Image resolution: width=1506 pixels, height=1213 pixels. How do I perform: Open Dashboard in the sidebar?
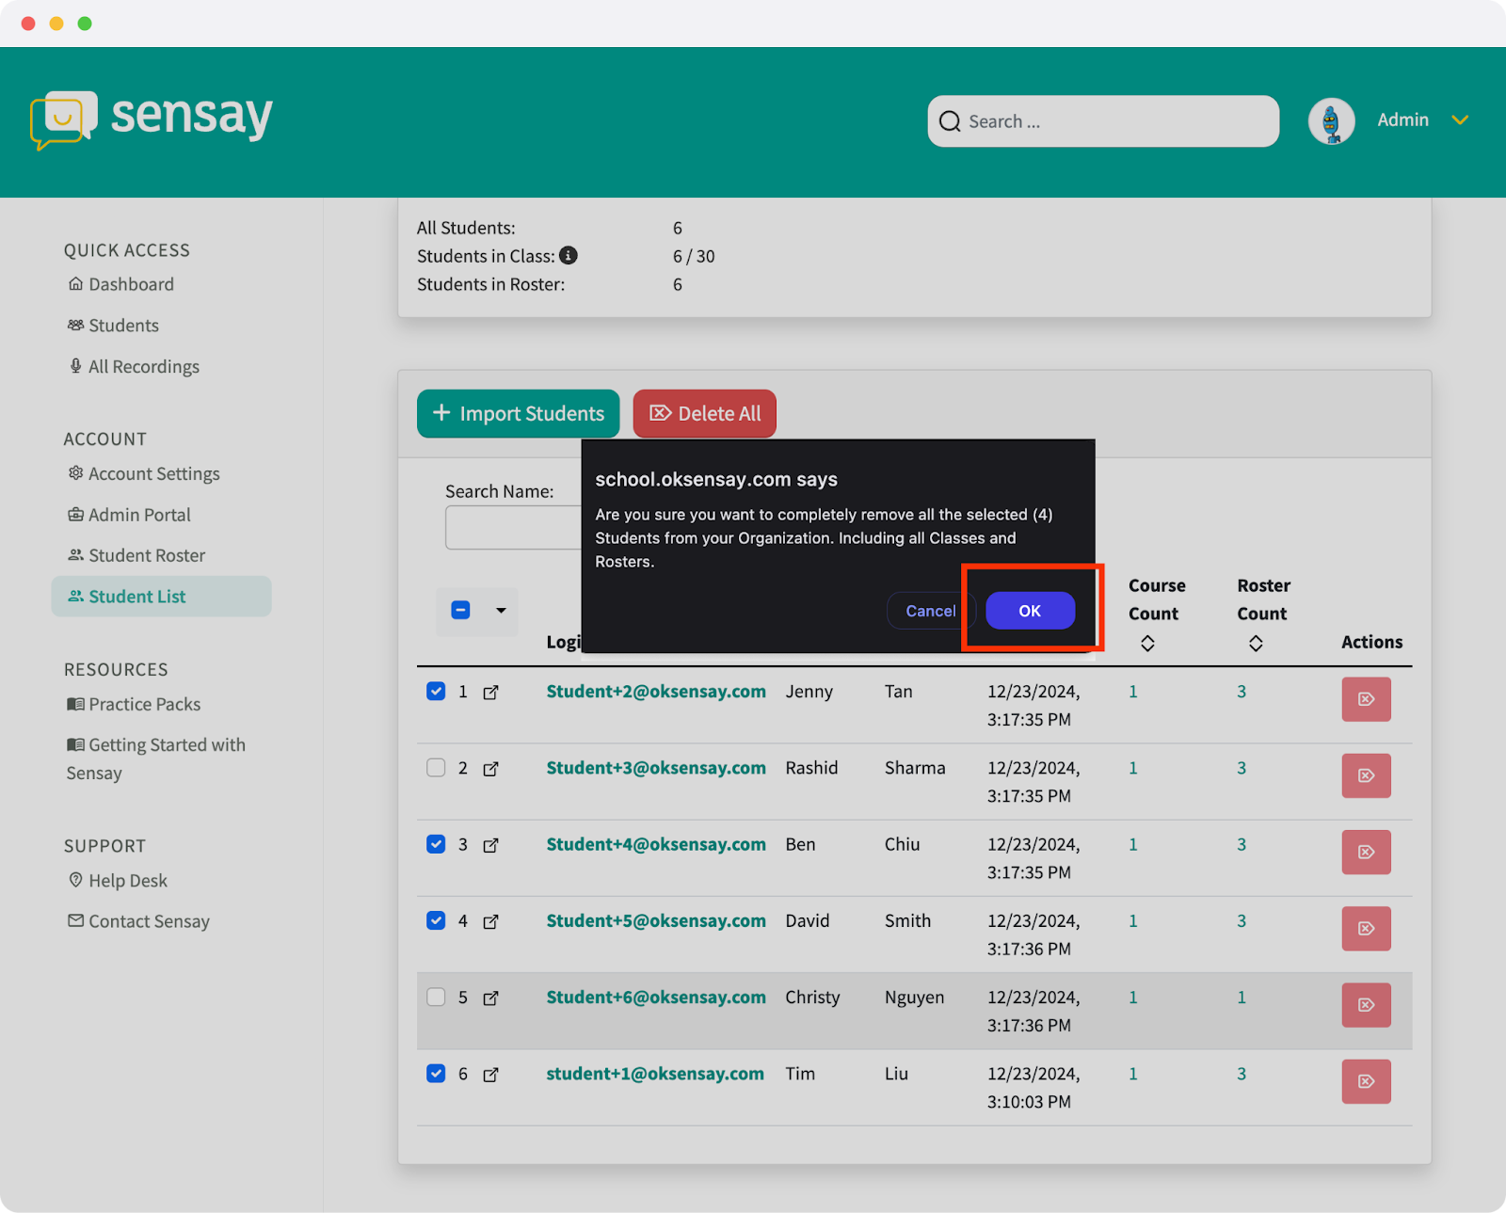point(121,284)
